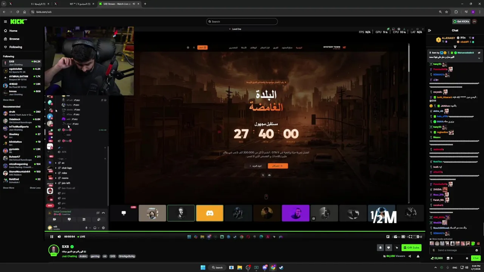The width and height of the screenshot is (484, 272).
Task: Click the Get KICKs button
Action: (x=462, y=22)
